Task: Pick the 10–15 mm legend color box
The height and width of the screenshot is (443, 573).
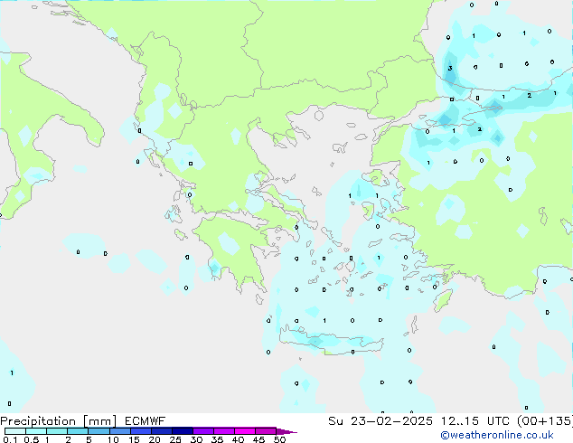Action: click(x=119, y=431)
